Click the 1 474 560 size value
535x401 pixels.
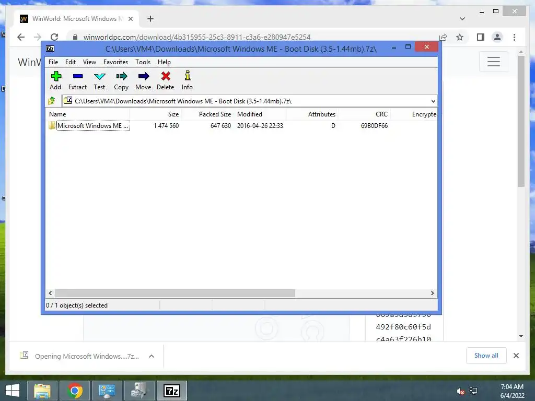166,125
